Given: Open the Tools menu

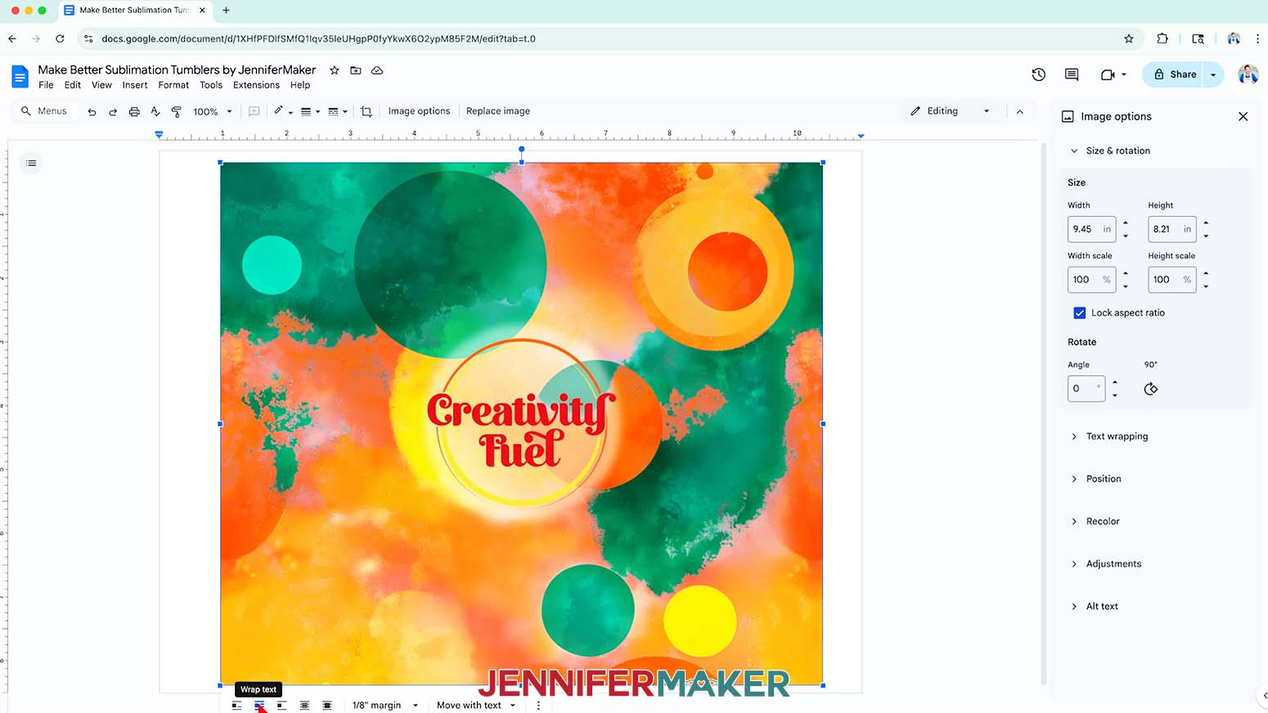Looking at the screenshot, I should (211, 85).
